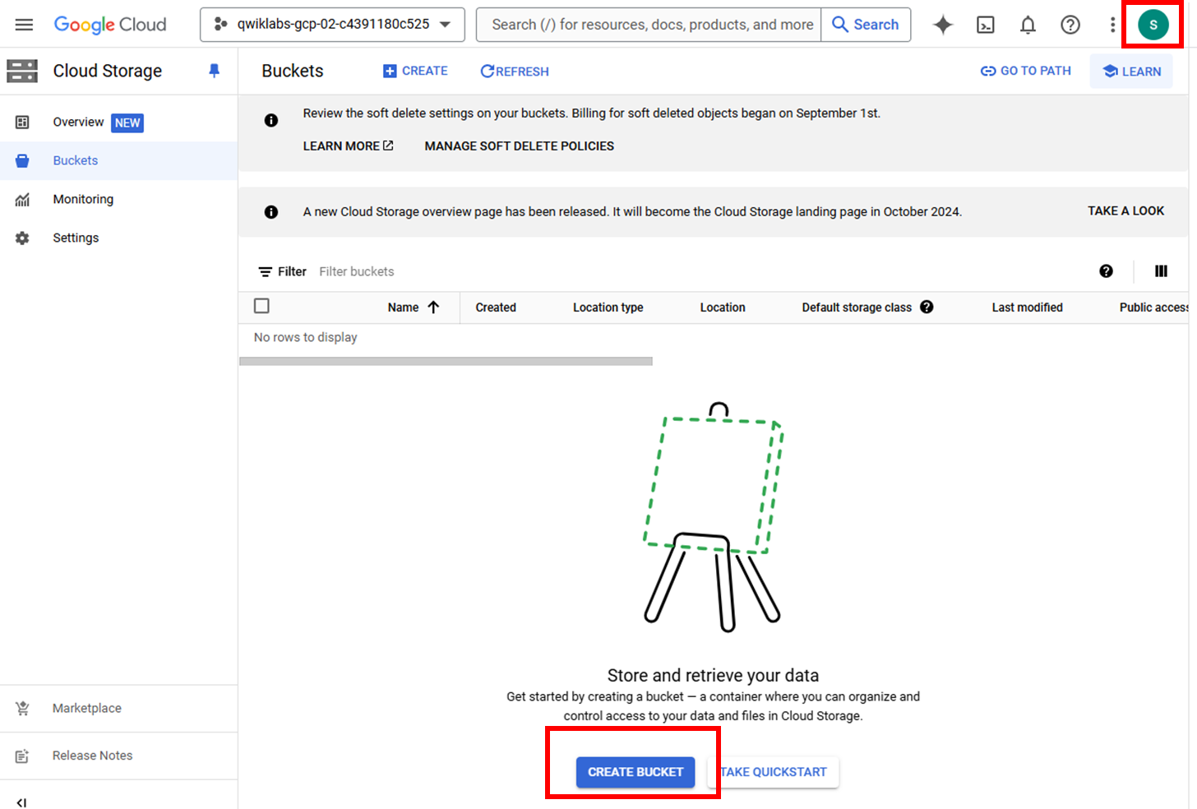Toggle the select-all buckets checkbox
The height and width of the screenshot is (809, 1197).
tap(261, 306)
